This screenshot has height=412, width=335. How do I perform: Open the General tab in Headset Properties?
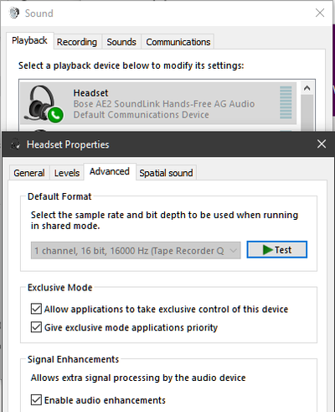pos(29,173)
